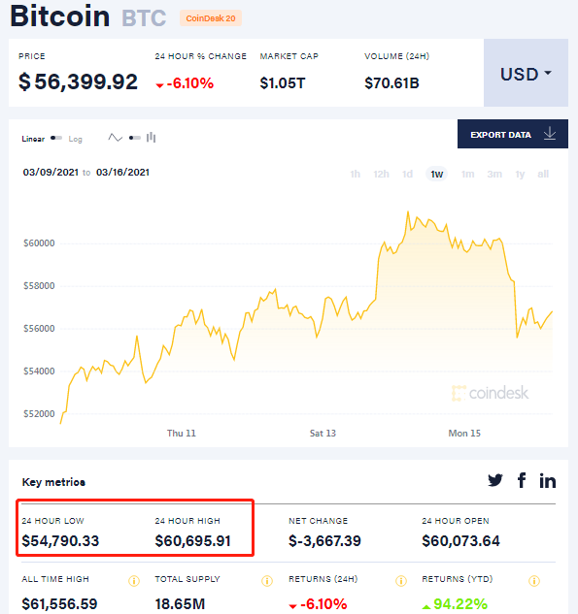Viewport: 578px width, 614px height.
Task: Click the Log scale label
Action: [x=76, y=139]
